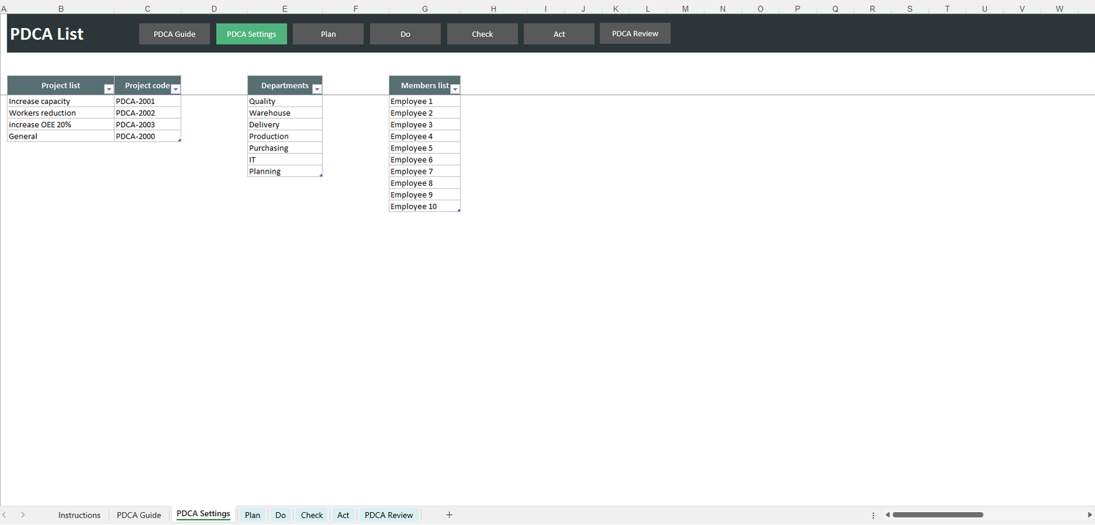Expand the Departments filter dropdown
The height and width of the screenshot is (525, 1095).
tap(317, 90)
